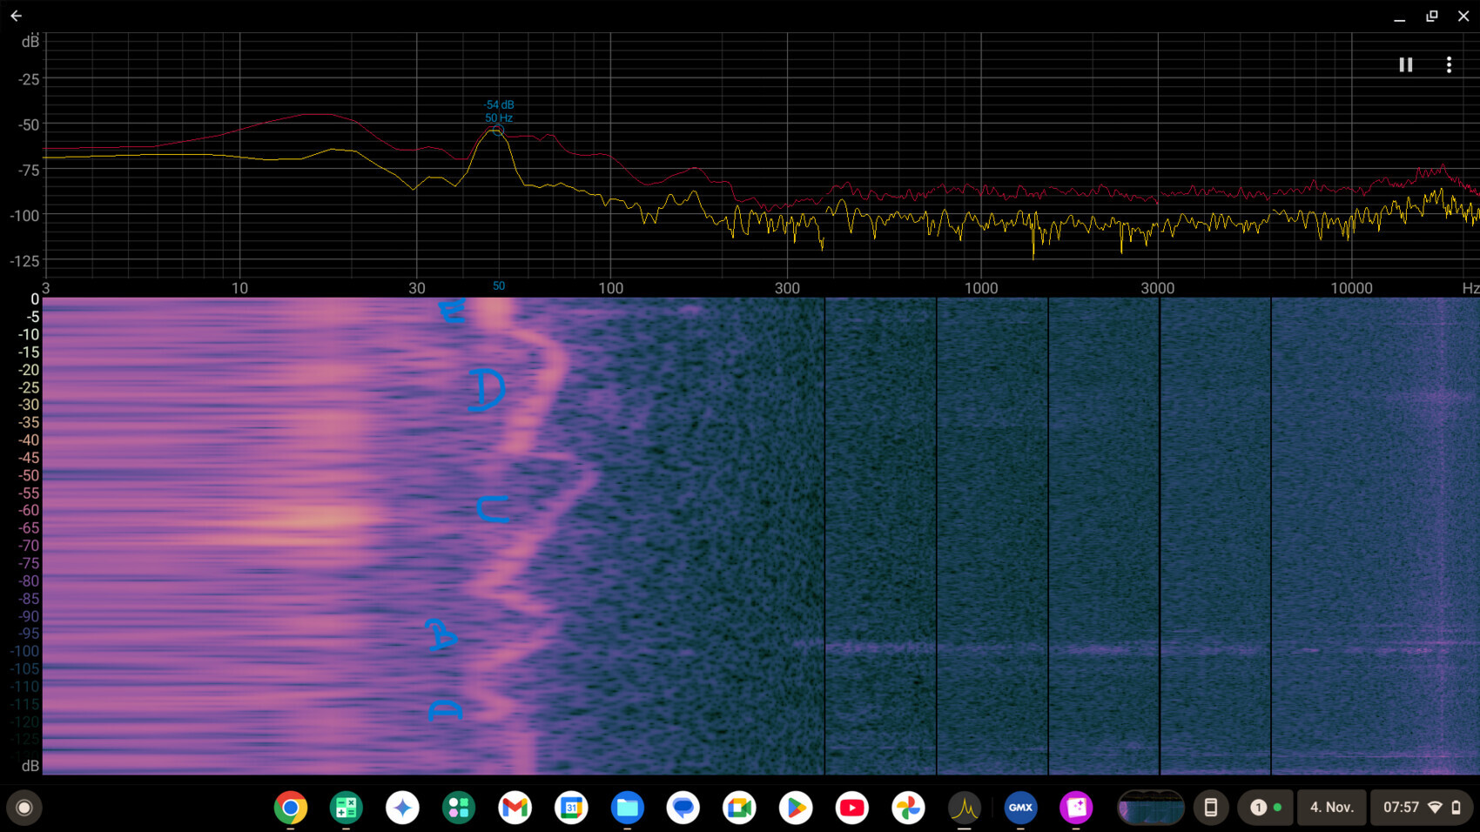Open the calendar via the 4. Nov. date
Viewport: 1480px width, 832px height.
pos(1331,808)
